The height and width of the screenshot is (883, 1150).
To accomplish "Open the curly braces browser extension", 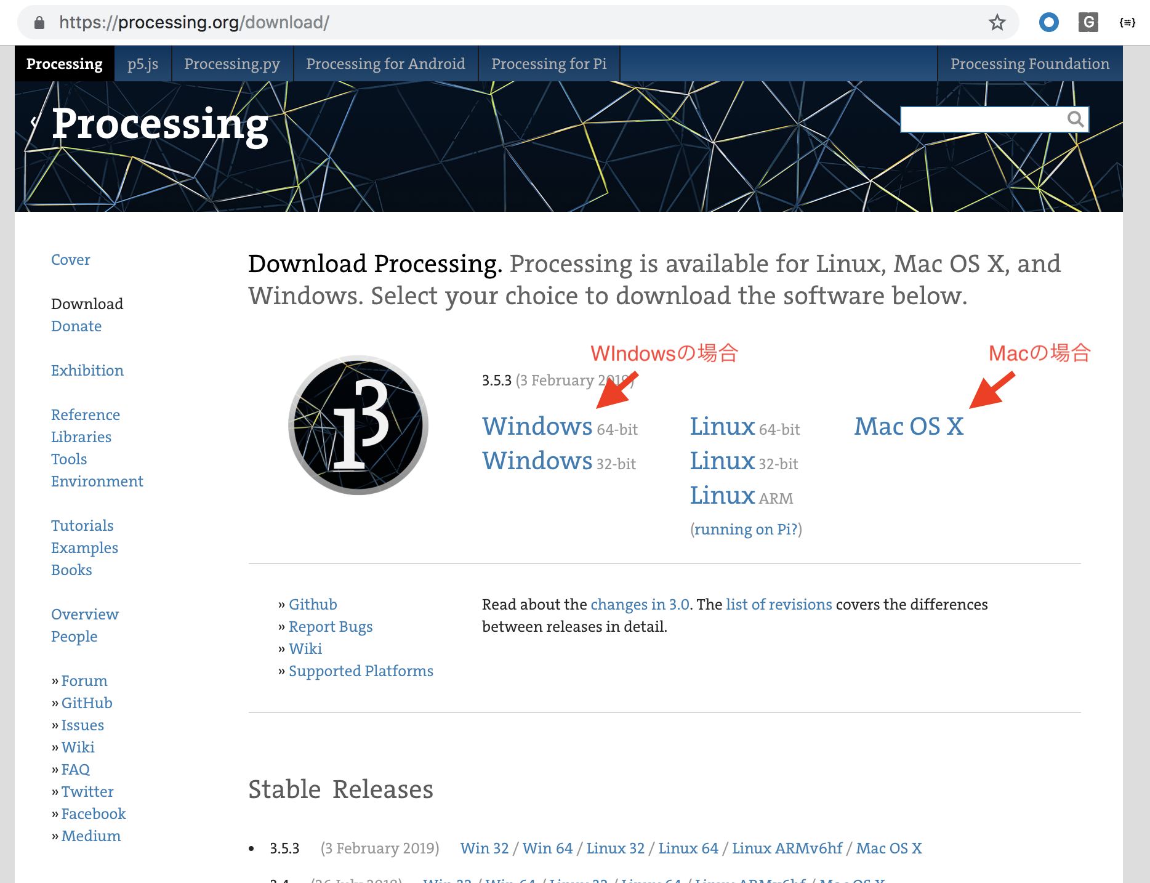I will click(1127, 23).
